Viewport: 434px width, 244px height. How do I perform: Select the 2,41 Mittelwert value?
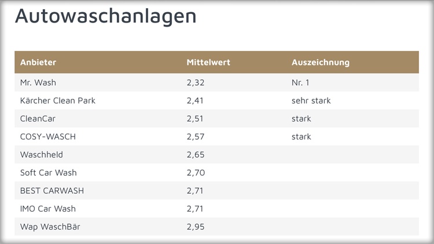tap(196, 101)
